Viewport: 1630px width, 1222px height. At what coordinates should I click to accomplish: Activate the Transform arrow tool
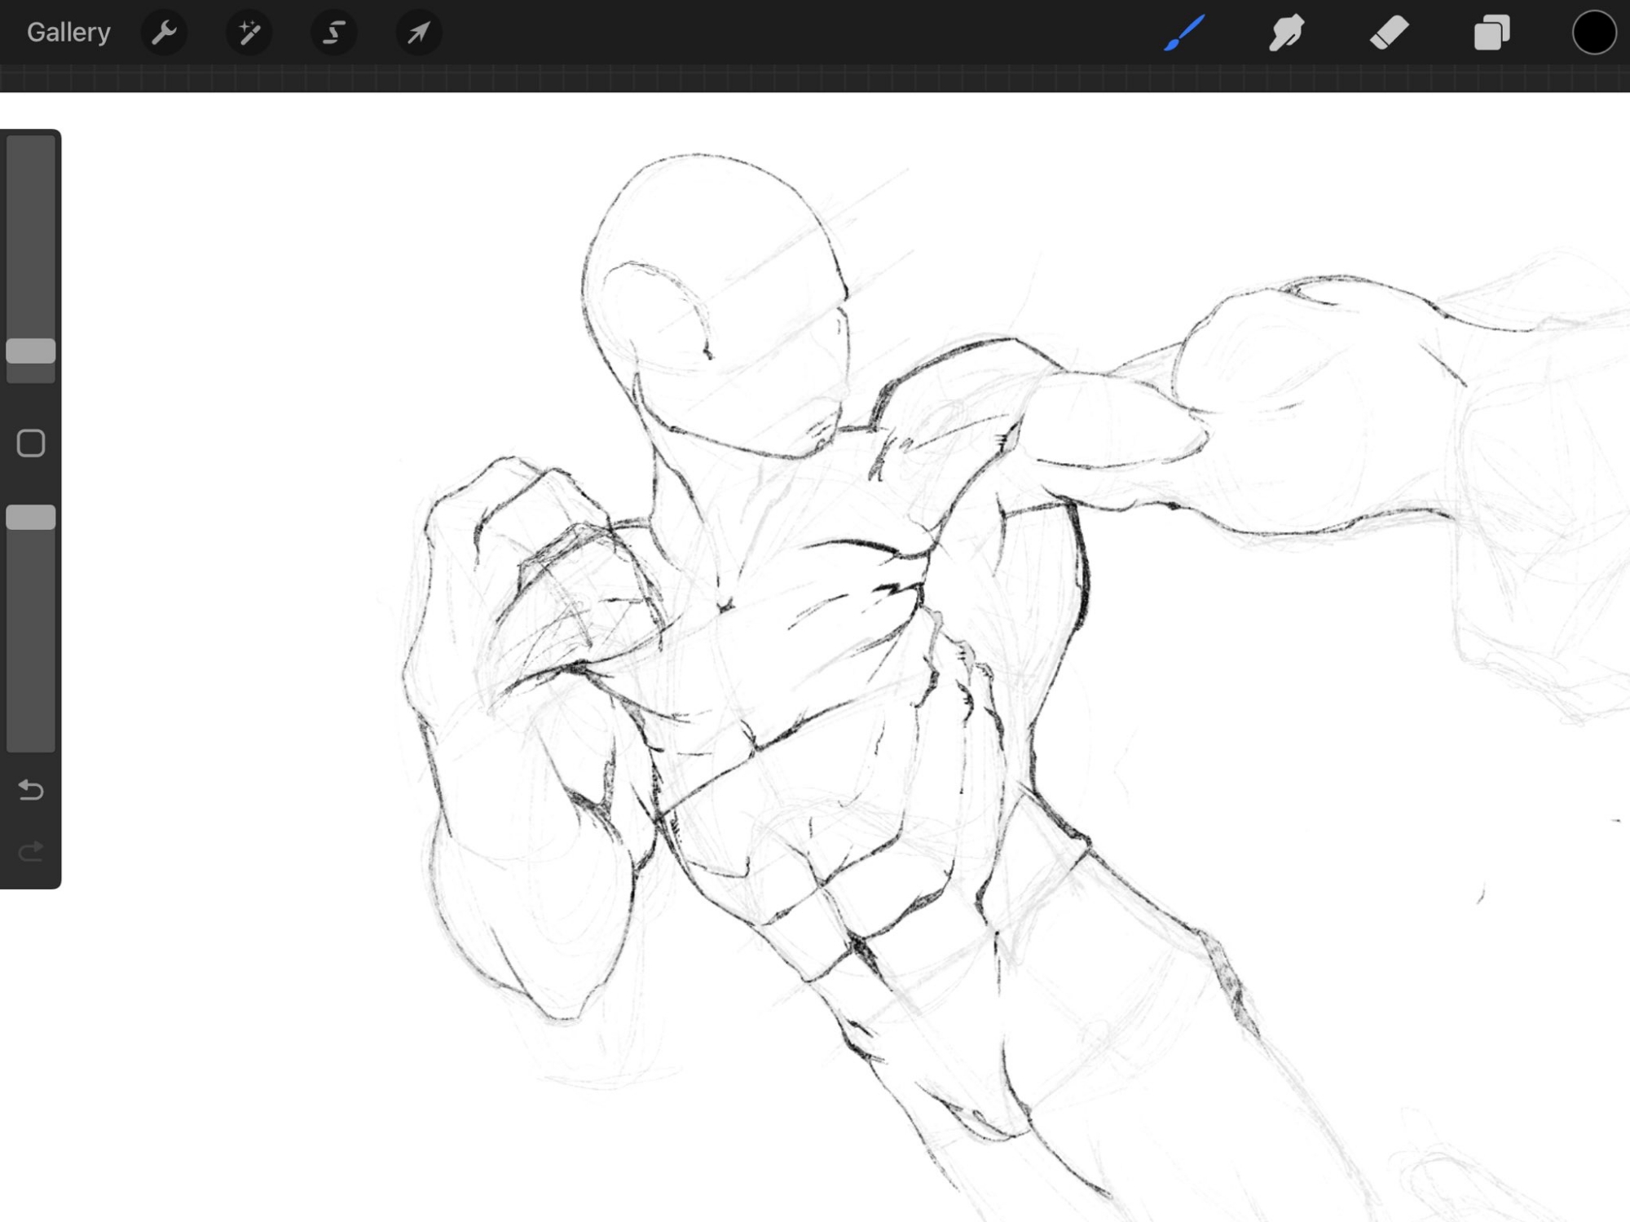click(x=418, y=33)
